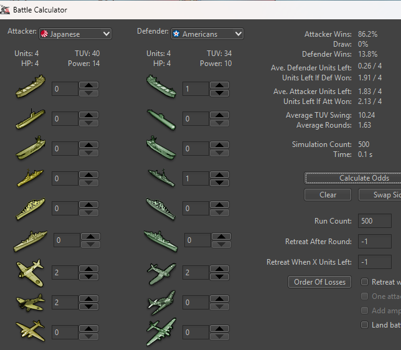Increase Japanese submarine count with up arrow
The width and height of the screenshot is (401, 350).
[89, 115]
